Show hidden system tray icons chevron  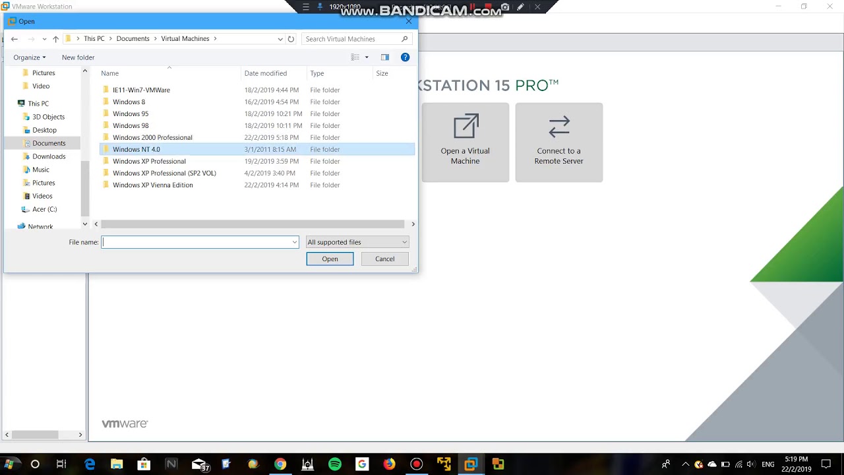coord(684,464)
